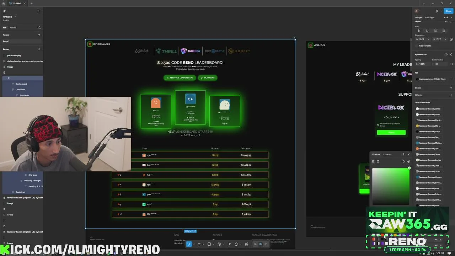Close the color picker popup

[x=408, y=154]
